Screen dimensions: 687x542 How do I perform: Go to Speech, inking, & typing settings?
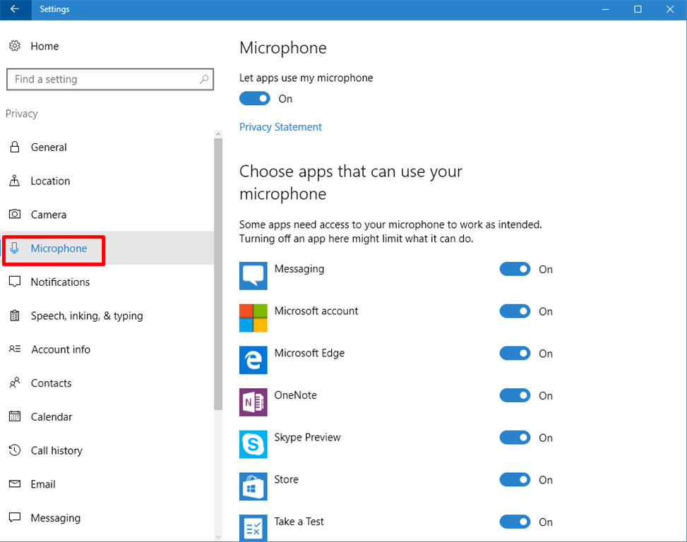tap(86, 315)
